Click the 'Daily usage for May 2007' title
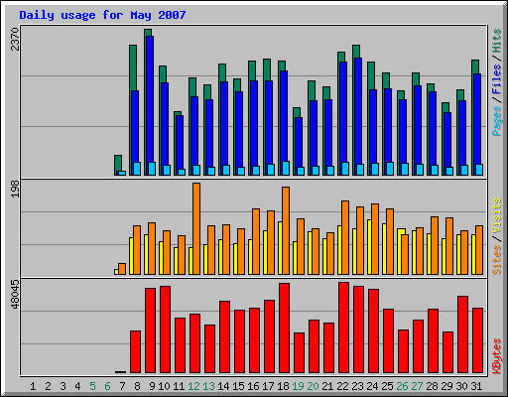508x397 pixels. [x=102, y=15]
